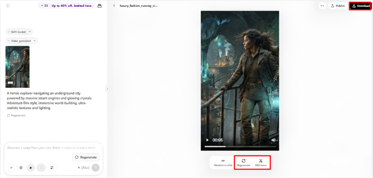Click the Regenerate link under the prompt description
This screenshot has width=373, height=178.
pyautogui.click(x=16, y=116)
